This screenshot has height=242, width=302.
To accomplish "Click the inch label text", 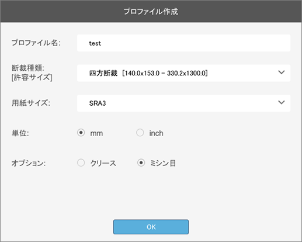I will point(156,133).
